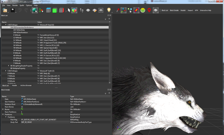224x135 pixels.
Task: Switch to Side view red cube icon
Action: click(x=61, y=10)
